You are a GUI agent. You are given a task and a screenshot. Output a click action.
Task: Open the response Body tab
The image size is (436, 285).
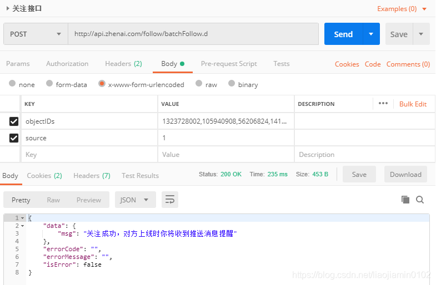coord(11,176)
